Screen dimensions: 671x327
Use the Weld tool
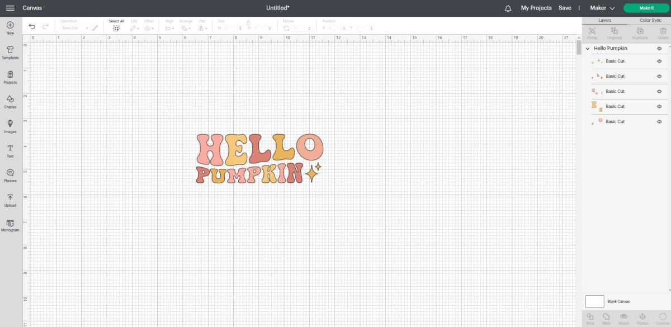[x=606, y=319]
